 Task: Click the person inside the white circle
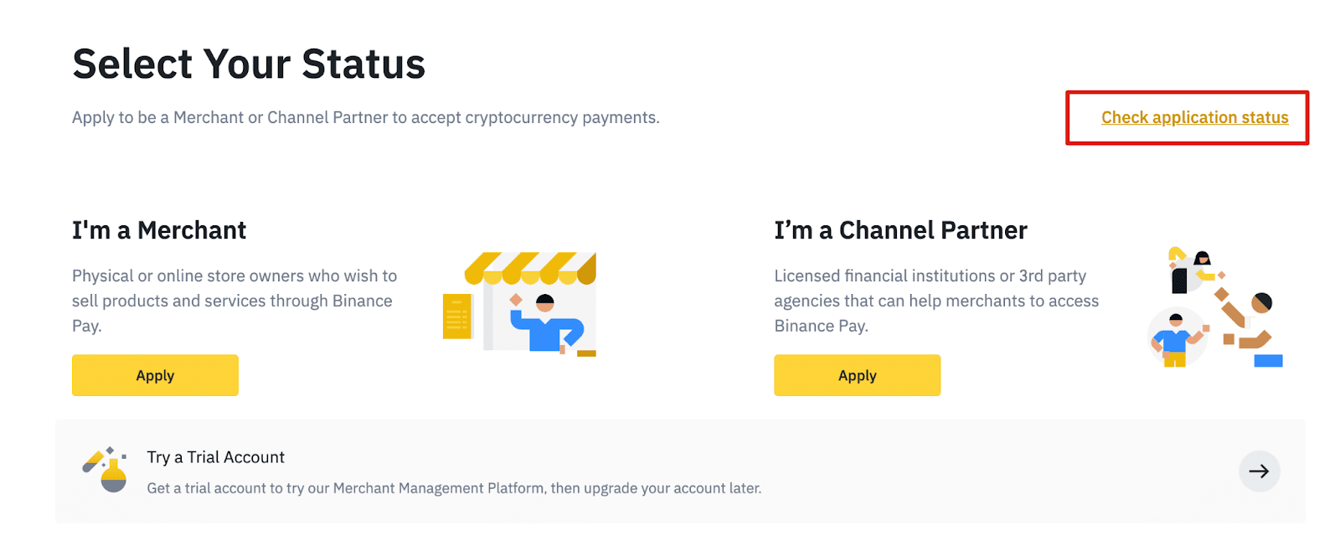(x=1177, y=337)
